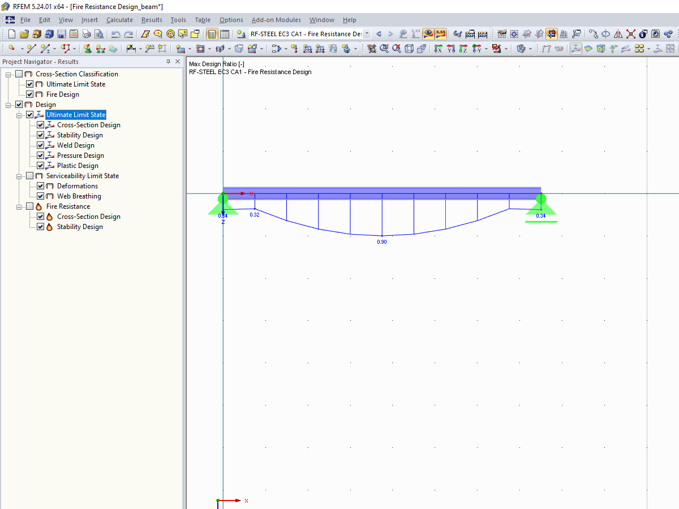Close the Project Navigator Results panel

[177, 61]
